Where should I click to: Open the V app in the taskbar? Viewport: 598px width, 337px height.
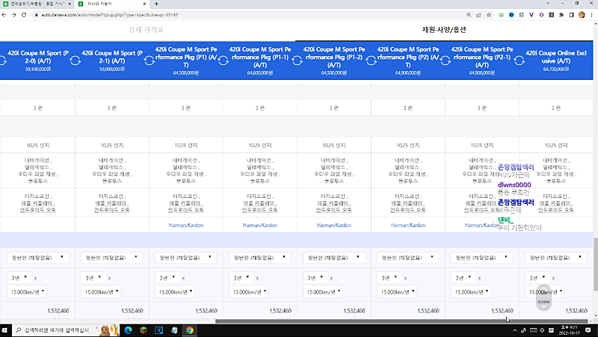pyautogui.click(x=159, y=330)
